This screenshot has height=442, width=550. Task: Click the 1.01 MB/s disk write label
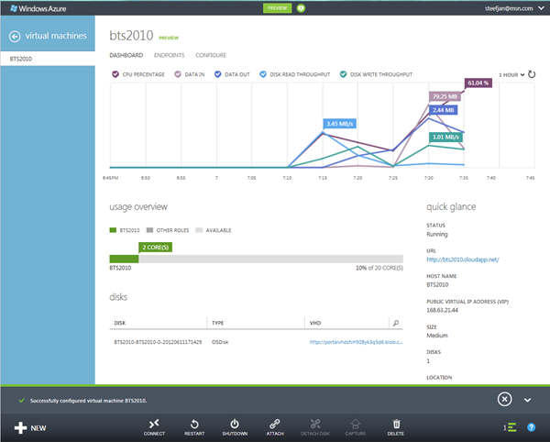tap(445, 138)
